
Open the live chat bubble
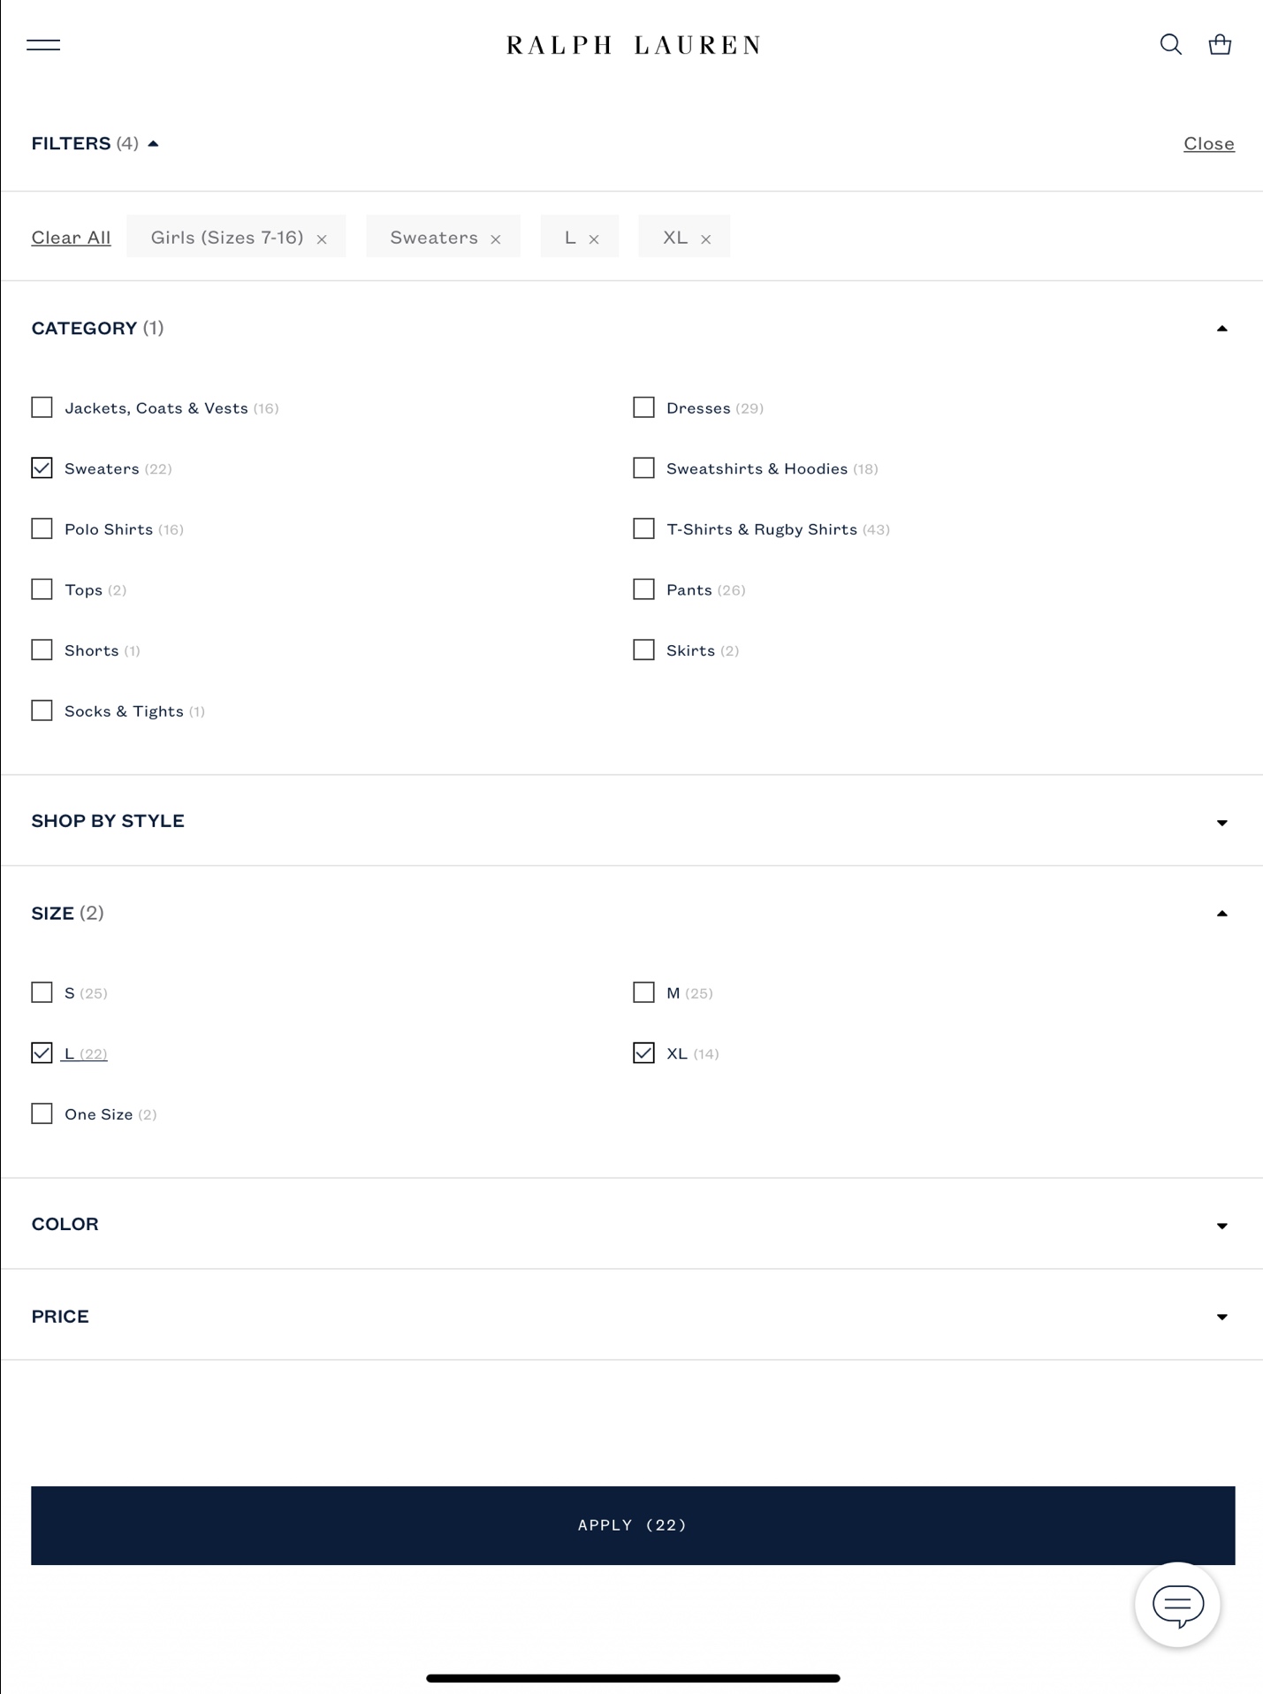tap(1177, 1605)
